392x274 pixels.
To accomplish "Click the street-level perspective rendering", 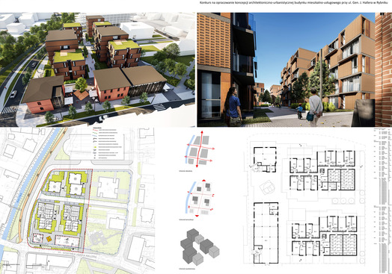I will (x=294, y=69).
